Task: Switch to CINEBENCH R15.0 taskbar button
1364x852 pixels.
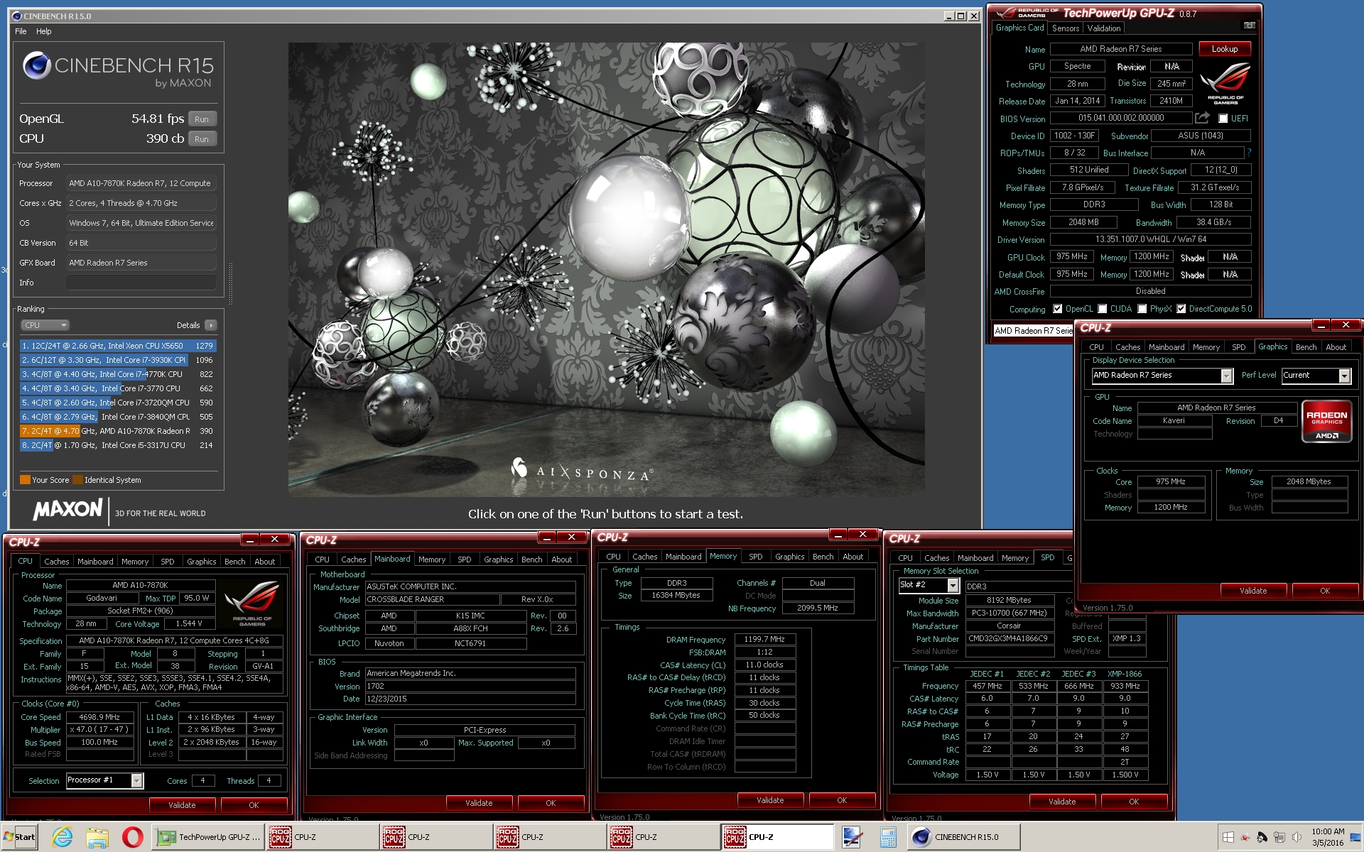Action: 963,837
